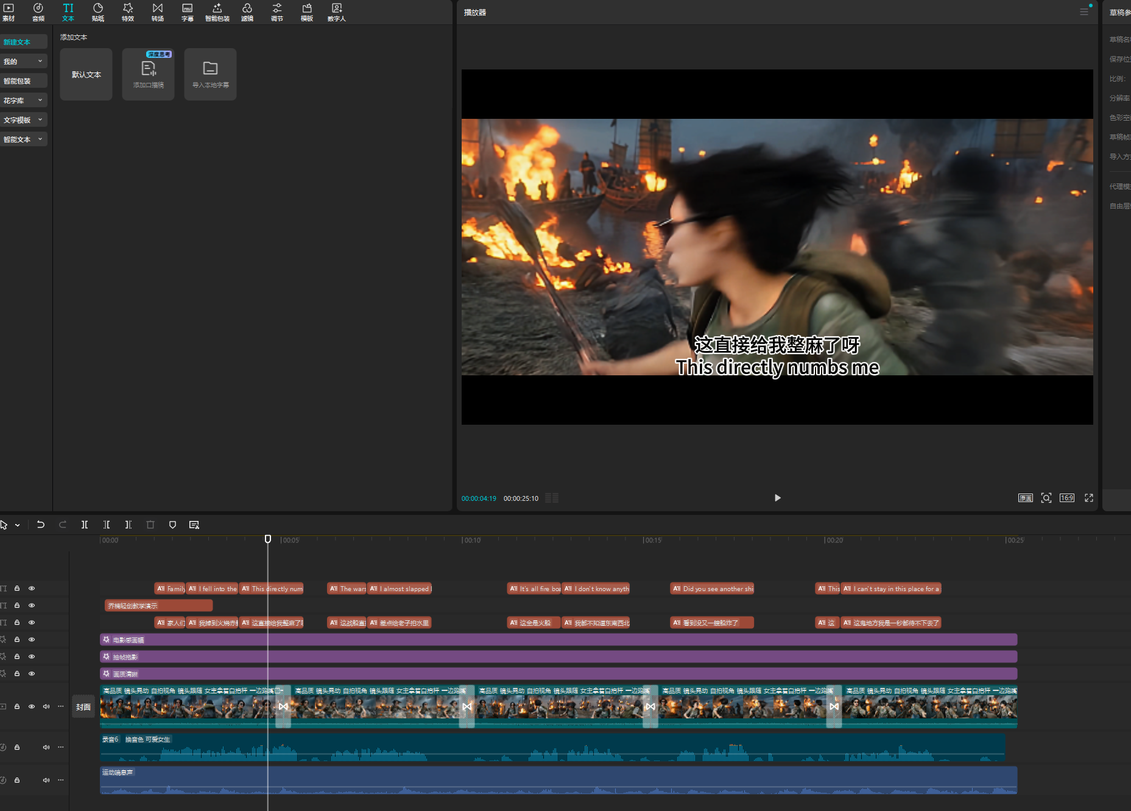Open the player panel hamburger menu
This screenshot has width=1131, height=811.
(x=1084, y=12)
